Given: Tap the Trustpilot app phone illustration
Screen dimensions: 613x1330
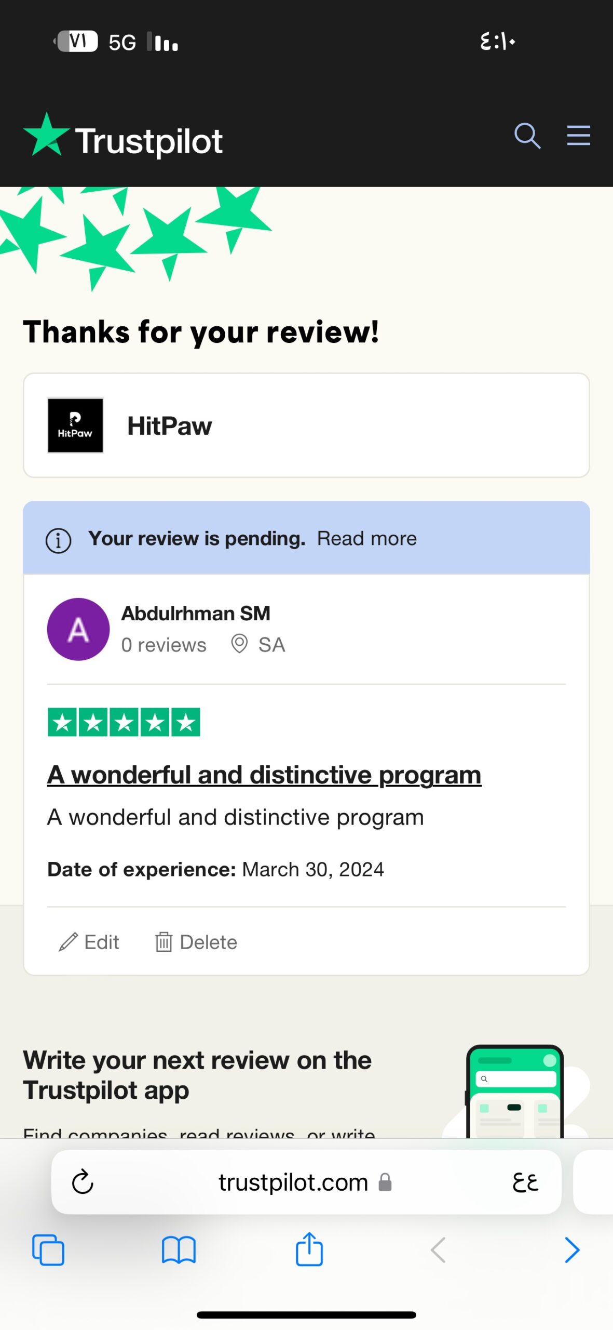Looking at the screenshot, I should [515, 1091].
